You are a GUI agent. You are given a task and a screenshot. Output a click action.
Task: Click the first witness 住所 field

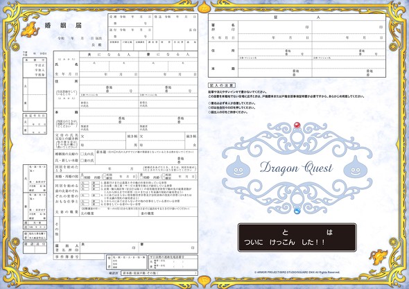[x=275, y=51]
